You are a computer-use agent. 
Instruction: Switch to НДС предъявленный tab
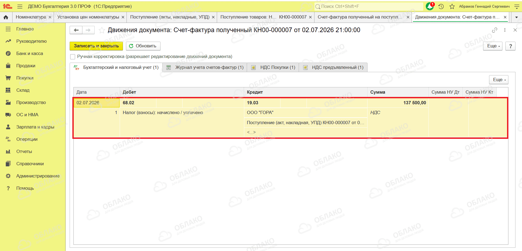[333, 68]
